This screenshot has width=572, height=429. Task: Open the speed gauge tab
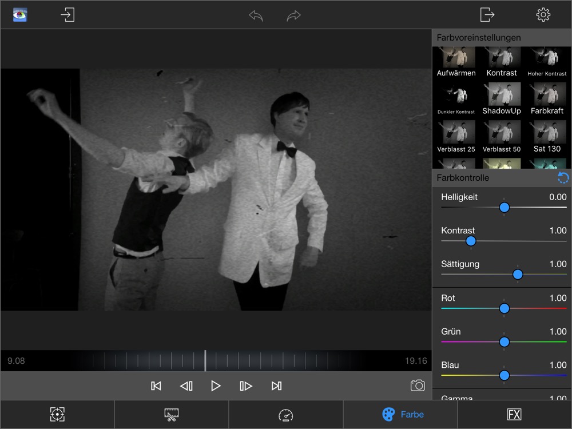pyautogui.click(x=285, y=415)
